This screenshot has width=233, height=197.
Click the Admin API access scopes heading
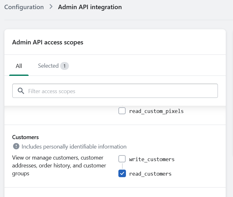click(x=48, y=42)
